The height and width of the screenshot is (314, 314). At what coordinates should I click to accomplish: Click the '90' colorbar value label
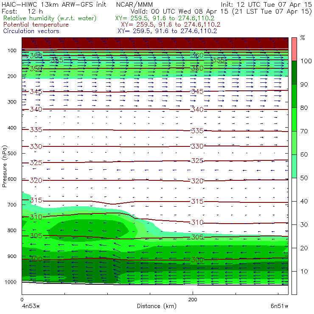[x=304, y=84]
